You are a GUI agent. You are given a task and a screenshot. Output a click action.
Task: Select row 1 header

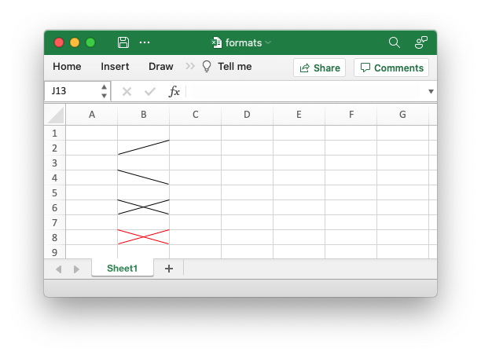tap(54, 133)
